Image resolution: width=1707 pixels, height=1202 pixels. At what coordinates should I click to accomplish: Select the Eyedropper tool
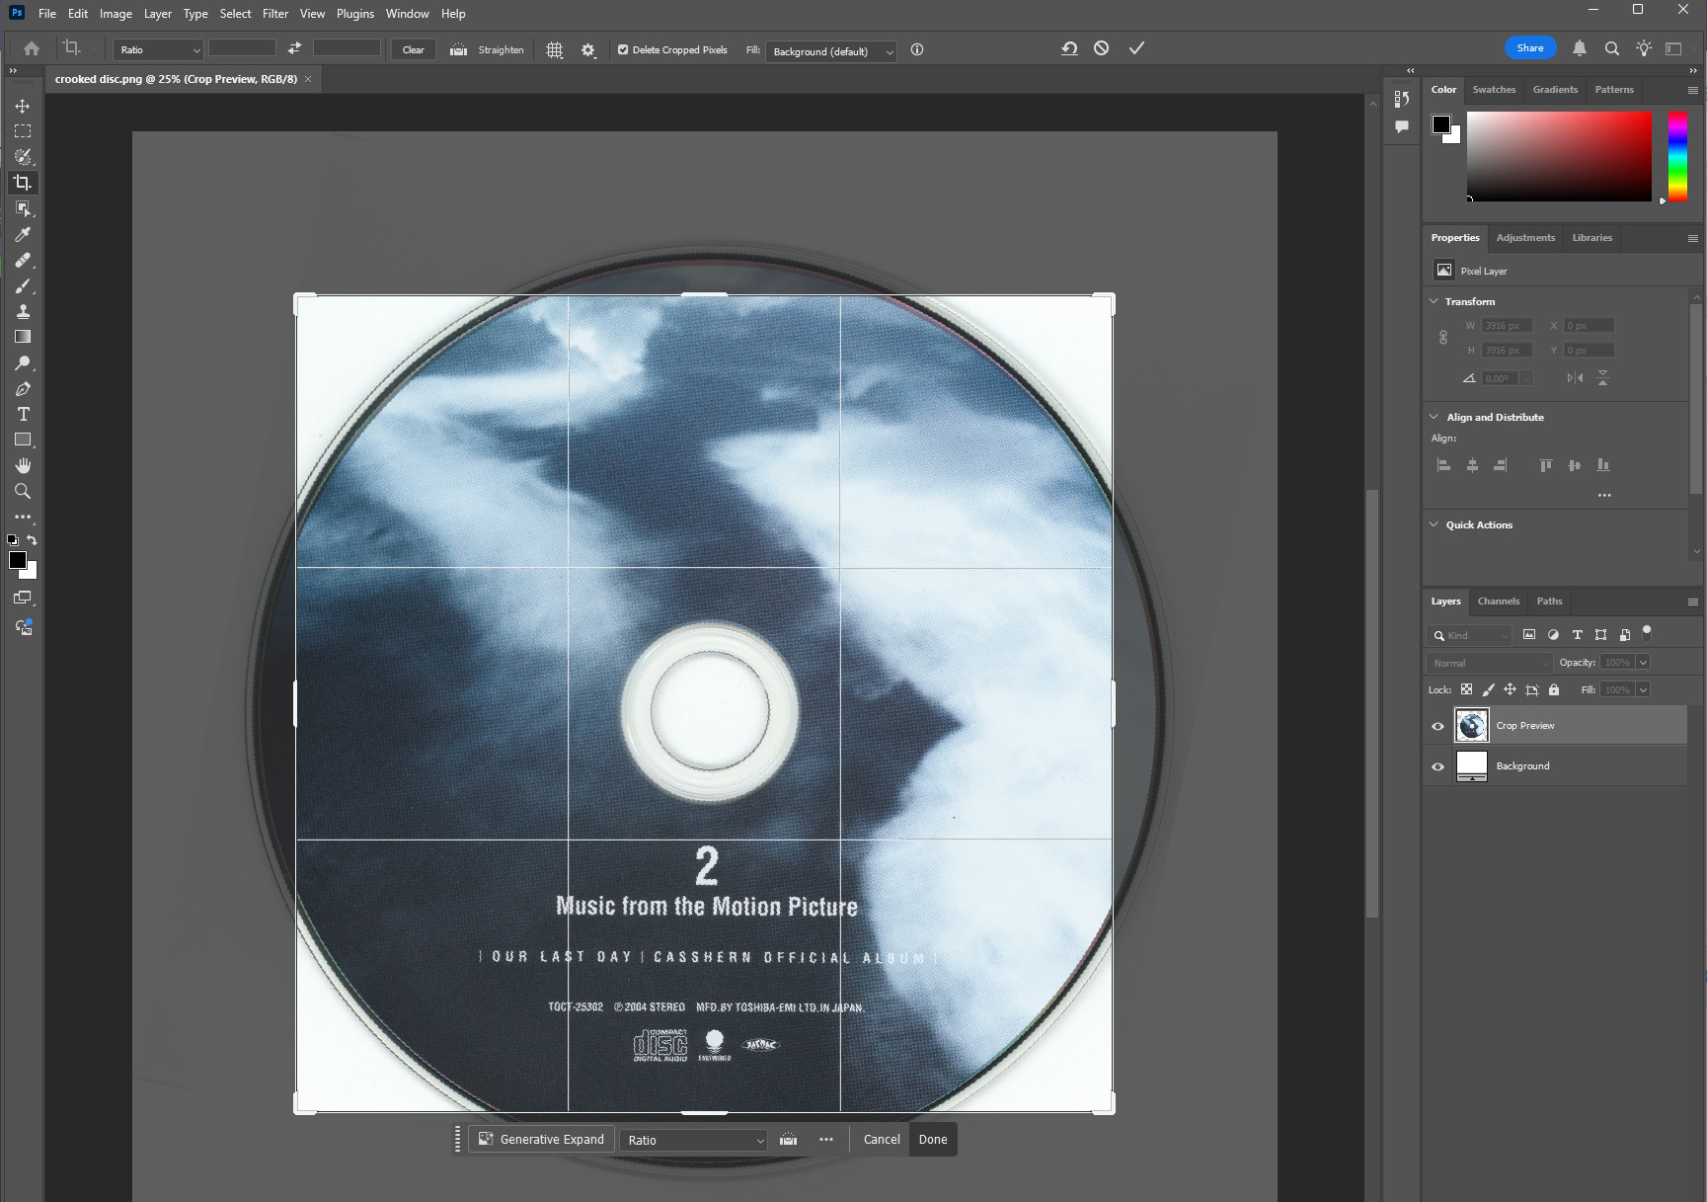click(x=23, y=234)
